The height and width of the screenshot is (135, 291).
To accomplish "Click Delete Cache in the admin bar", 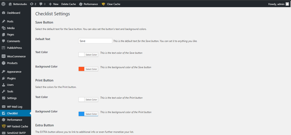I will 69,4.
